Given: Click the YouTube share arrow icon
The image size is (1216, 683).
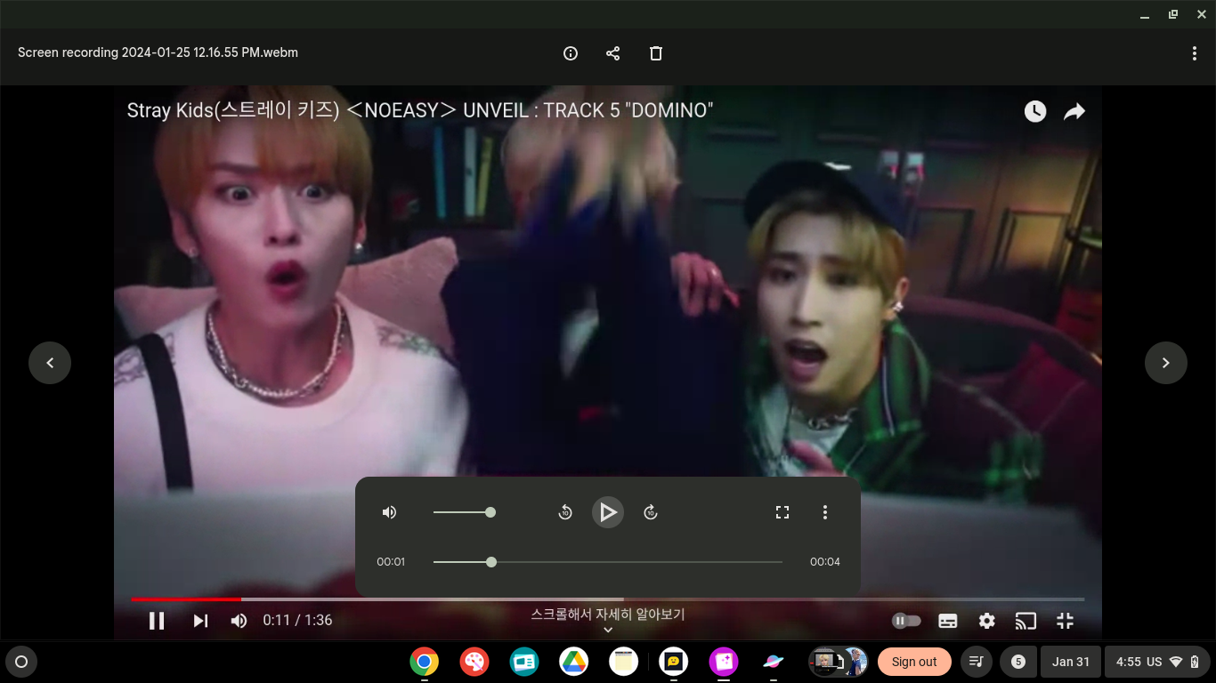Looking at the screenshot, I should coord(1074,111).
